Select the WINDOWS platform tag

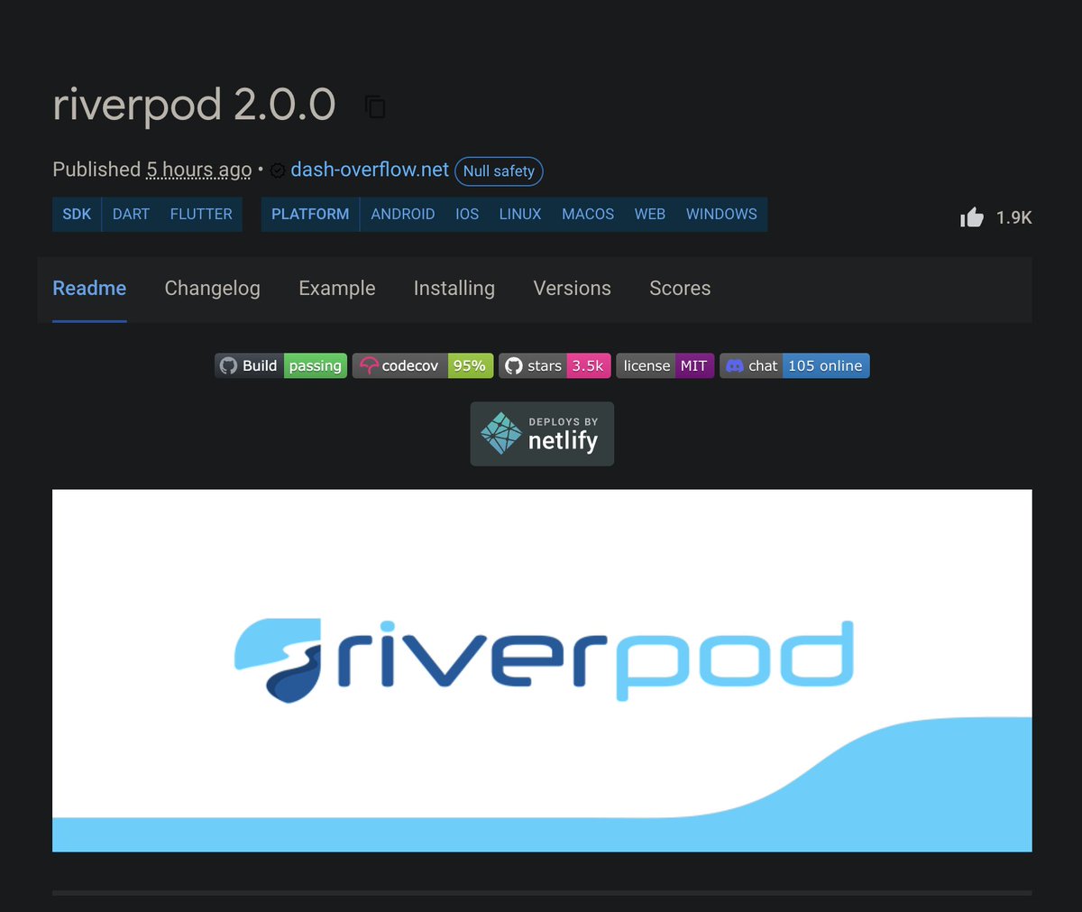tap(721, 215)
